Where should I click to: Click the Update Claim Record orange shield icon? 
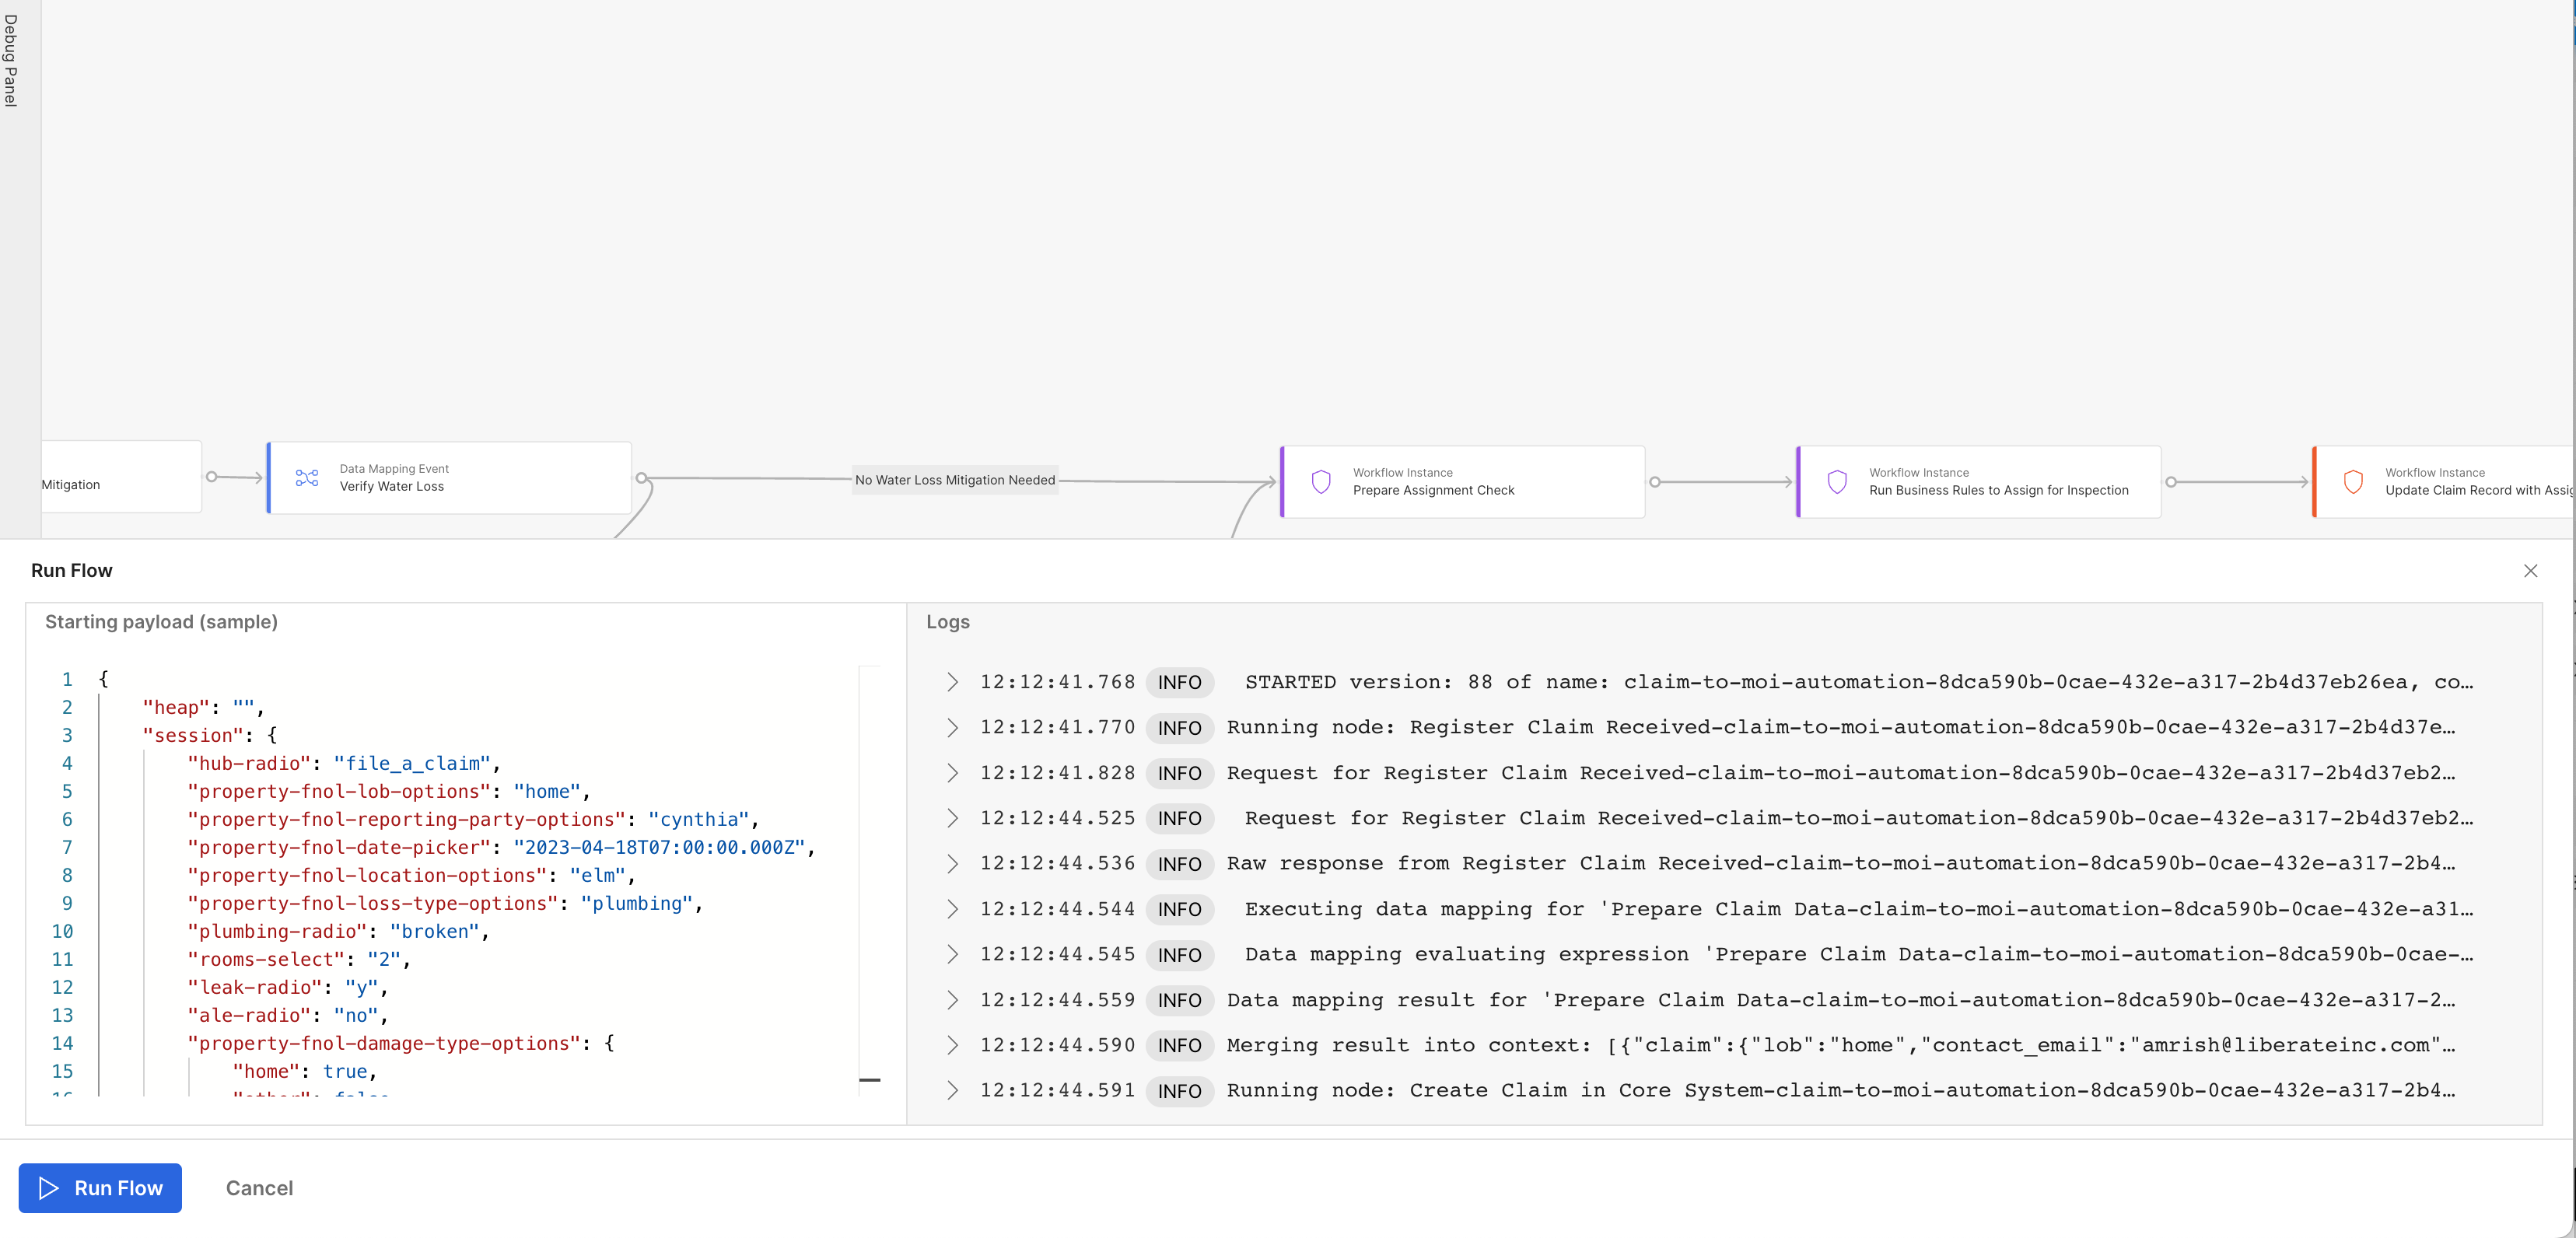2353,482
